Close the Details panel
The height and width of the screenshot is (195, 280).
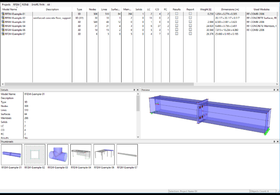[x=138, y=90]
